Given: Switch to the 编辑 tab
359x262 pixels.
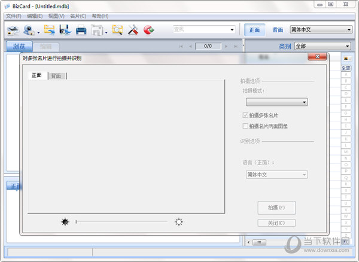Looking at the screenshot, I should 46,47.
